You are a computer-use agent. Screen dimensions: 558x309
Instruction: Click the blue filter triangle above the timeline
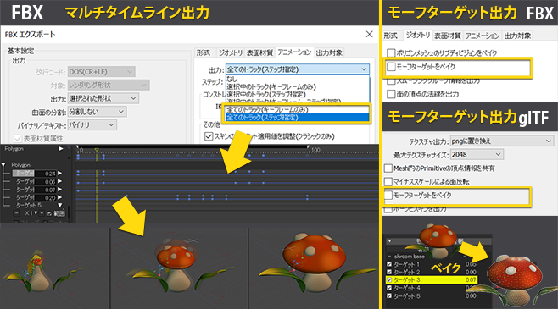tap(69, 146)
